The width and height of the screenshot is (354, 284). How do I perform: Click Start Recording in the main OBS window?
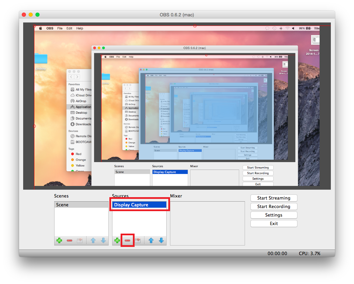(274, 207)
